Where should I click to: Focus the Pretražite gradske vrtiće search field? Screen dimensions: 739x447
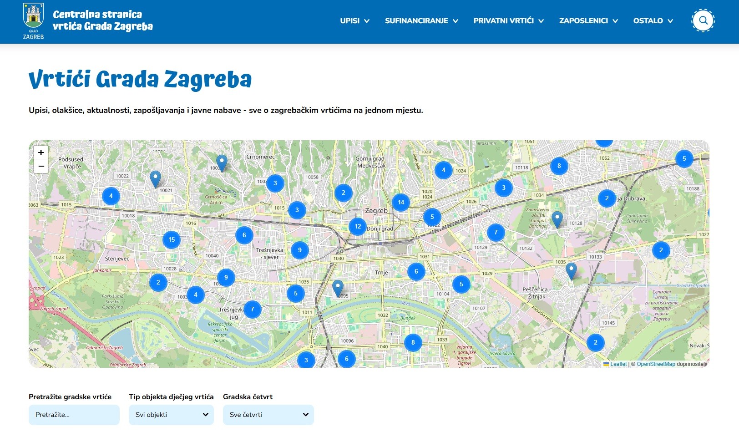tap(74, 415)
